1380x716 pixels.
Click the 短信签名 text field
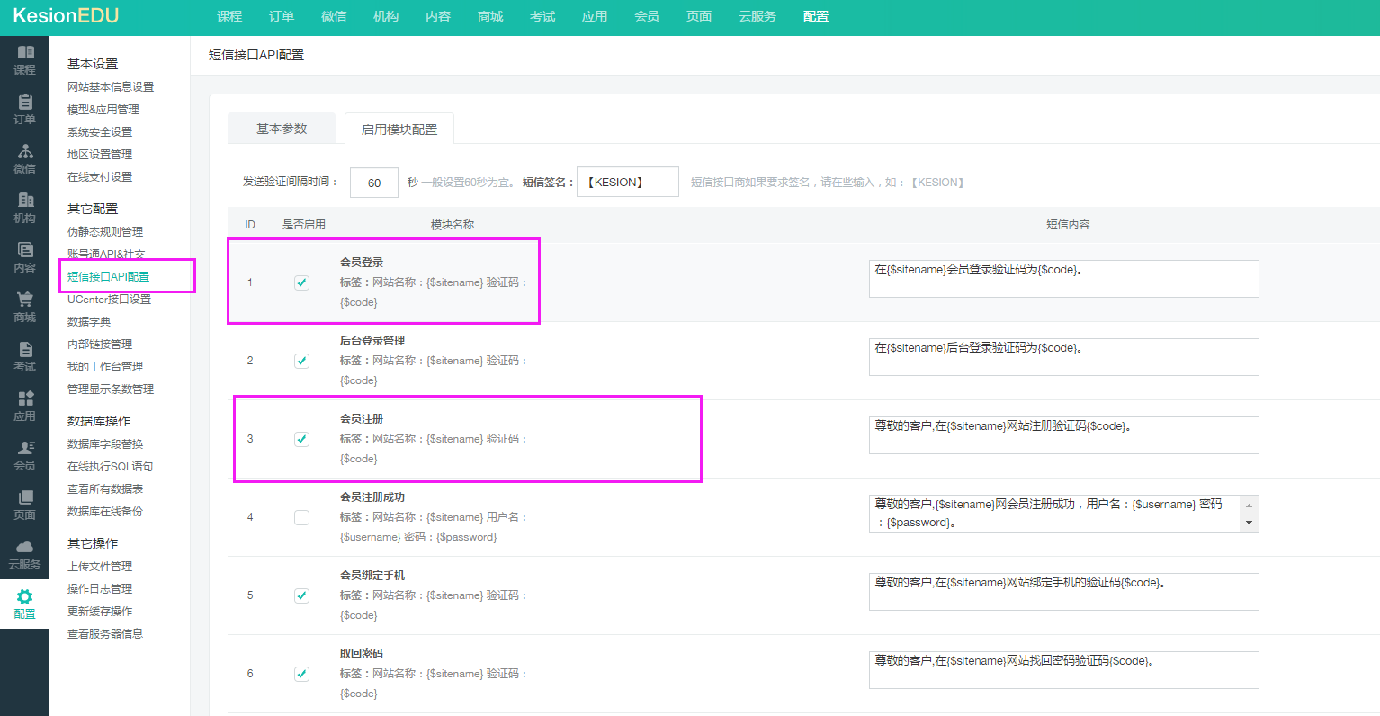pos(627,183)
